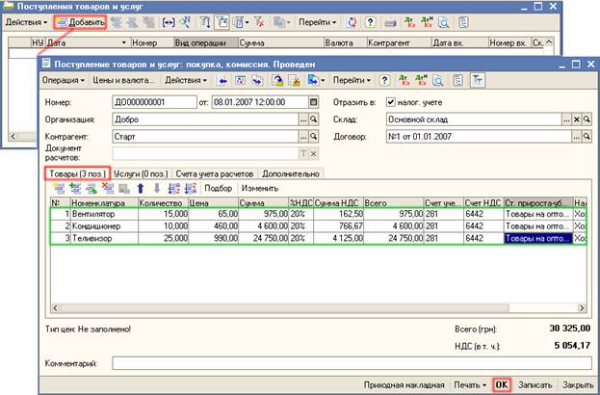600x395 pixels.
Task: Click the Добавить button in list toolbar
Action: [78, 20]
